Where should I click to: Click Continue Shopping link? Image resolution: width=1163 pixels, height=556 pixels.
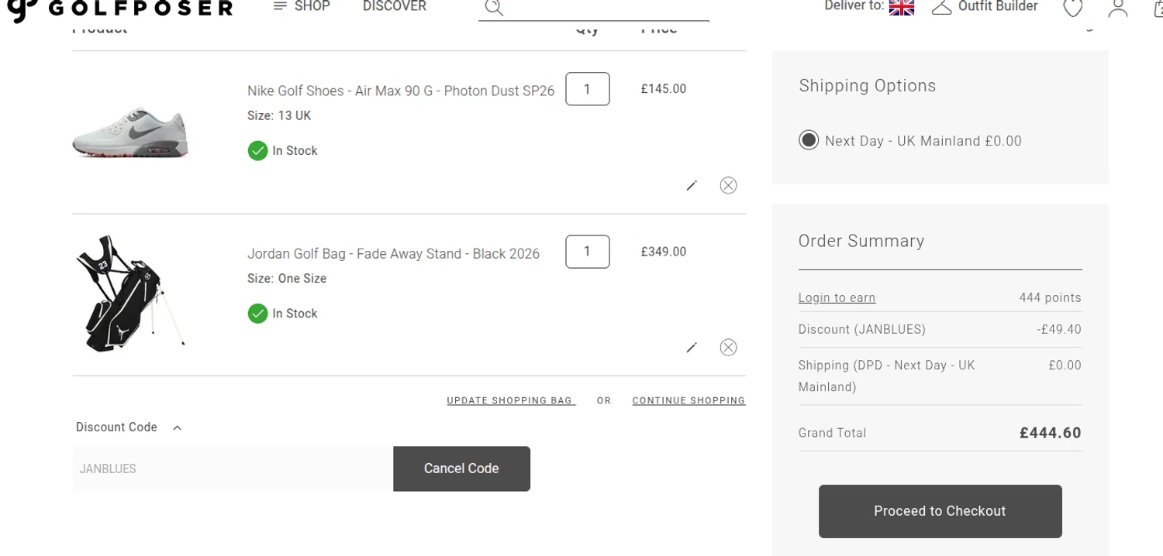[688, 400]
